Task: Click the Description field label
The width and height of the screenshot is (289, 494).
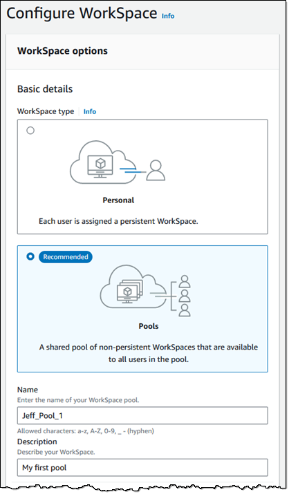Action: (37, 441)
